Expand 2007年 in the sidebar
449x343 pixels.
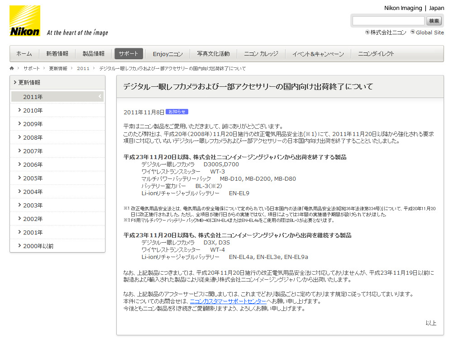(57, 151)
